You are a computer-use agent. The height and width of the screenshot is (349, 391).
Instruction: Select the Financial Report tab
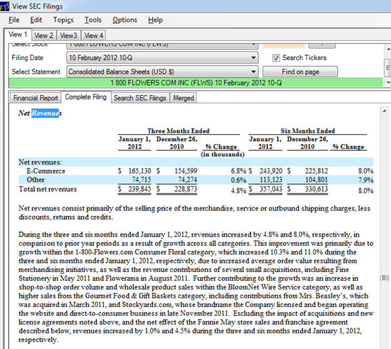35,98
